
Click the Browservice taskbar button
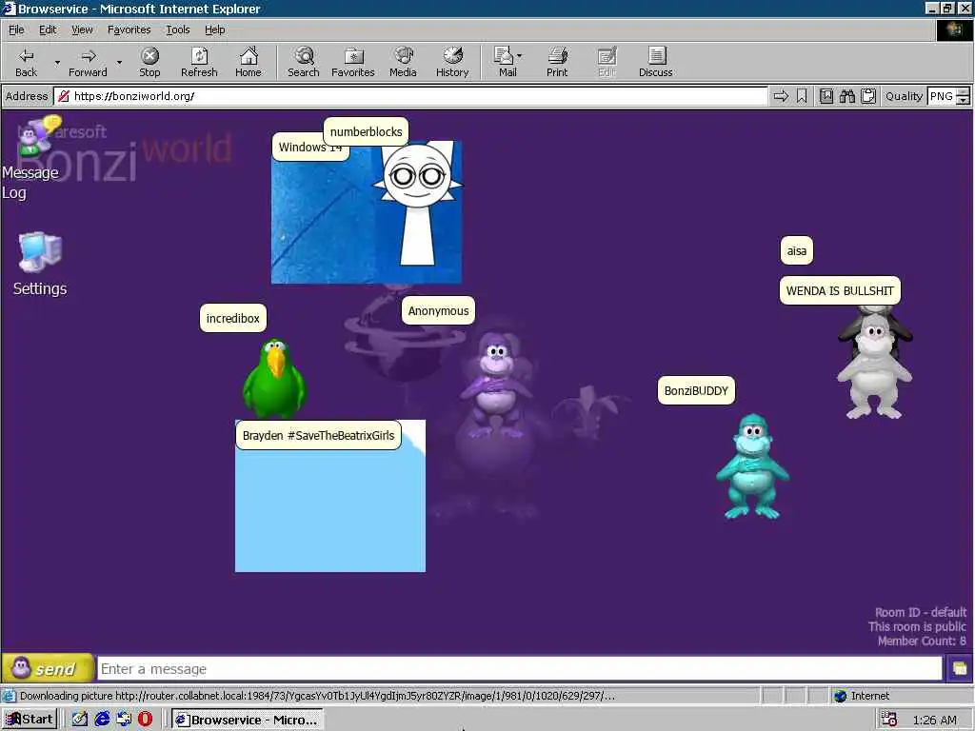tap(248, 720)
